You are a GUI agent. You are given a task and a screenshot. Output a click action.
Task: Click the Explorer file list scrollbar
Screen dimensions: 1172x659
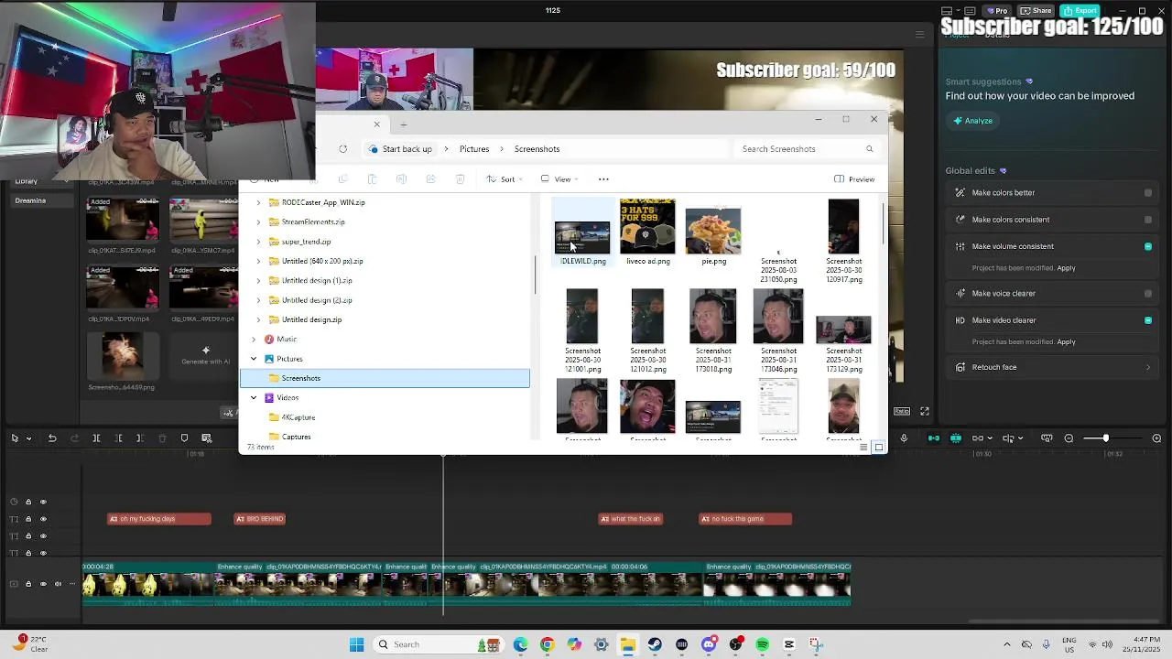pyautogui.click(x=884, y=222)
